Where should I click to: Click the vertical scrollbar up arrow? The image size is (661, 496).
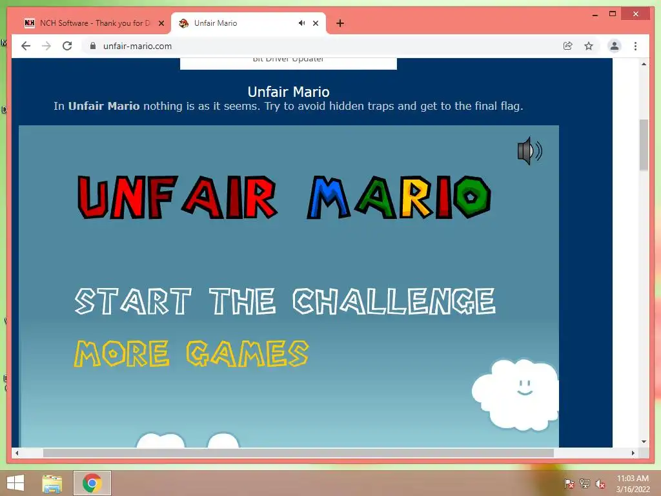(644, 64)
